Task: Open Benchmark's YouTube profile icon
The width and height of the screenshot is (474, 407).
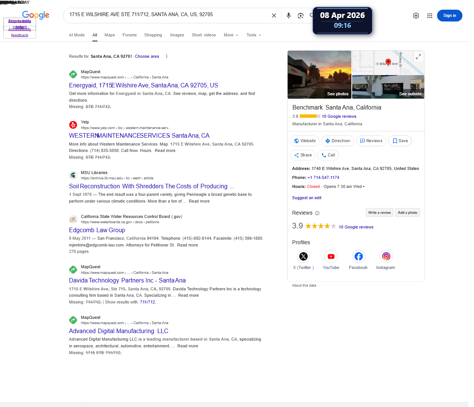Action: 331,257
